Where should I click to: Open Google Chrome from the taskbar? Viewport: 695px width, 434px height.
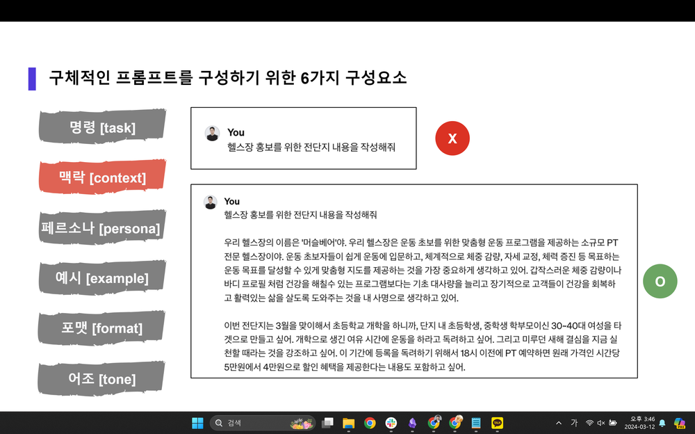pos(370,423)
